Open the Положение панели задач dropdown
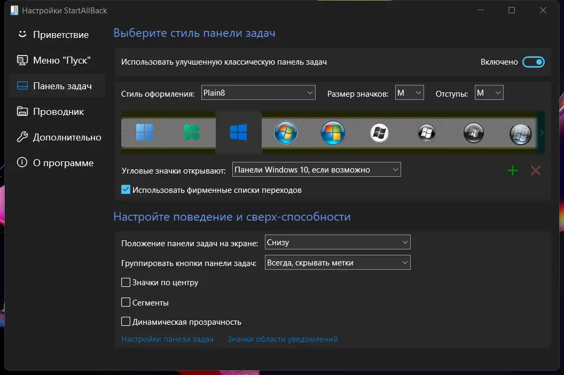This screenshot has width=564, height=375. (x=337, y=242)
